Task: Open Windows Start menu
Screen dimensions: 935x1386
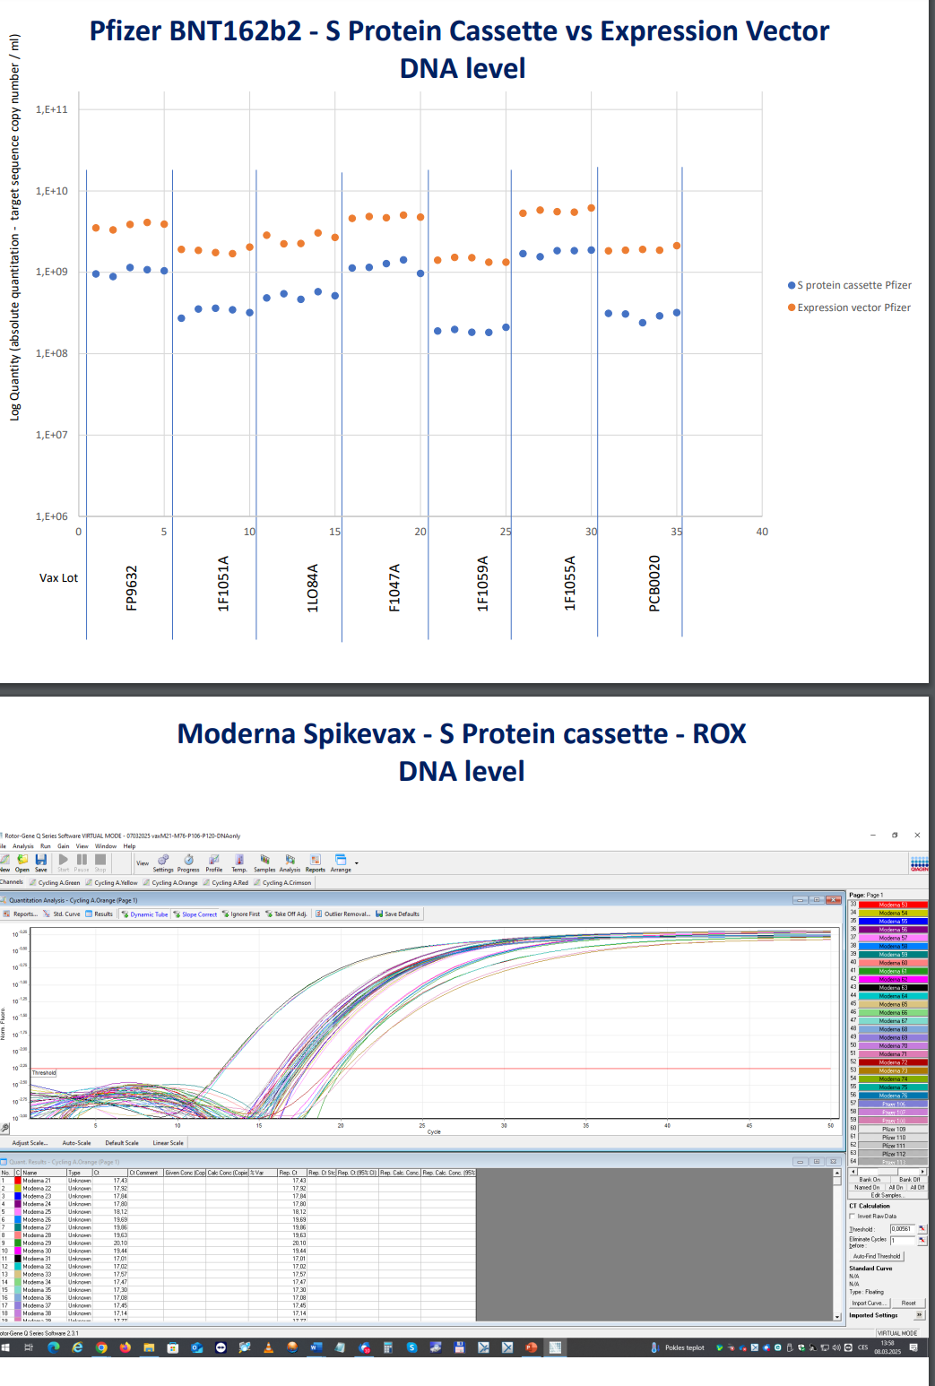Action: click(x=5, y=1347)
